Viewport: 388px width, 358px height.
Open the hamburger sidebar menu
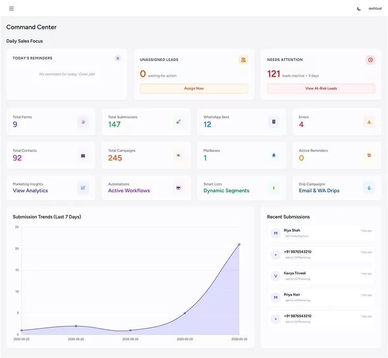click(x=11, y=9)
